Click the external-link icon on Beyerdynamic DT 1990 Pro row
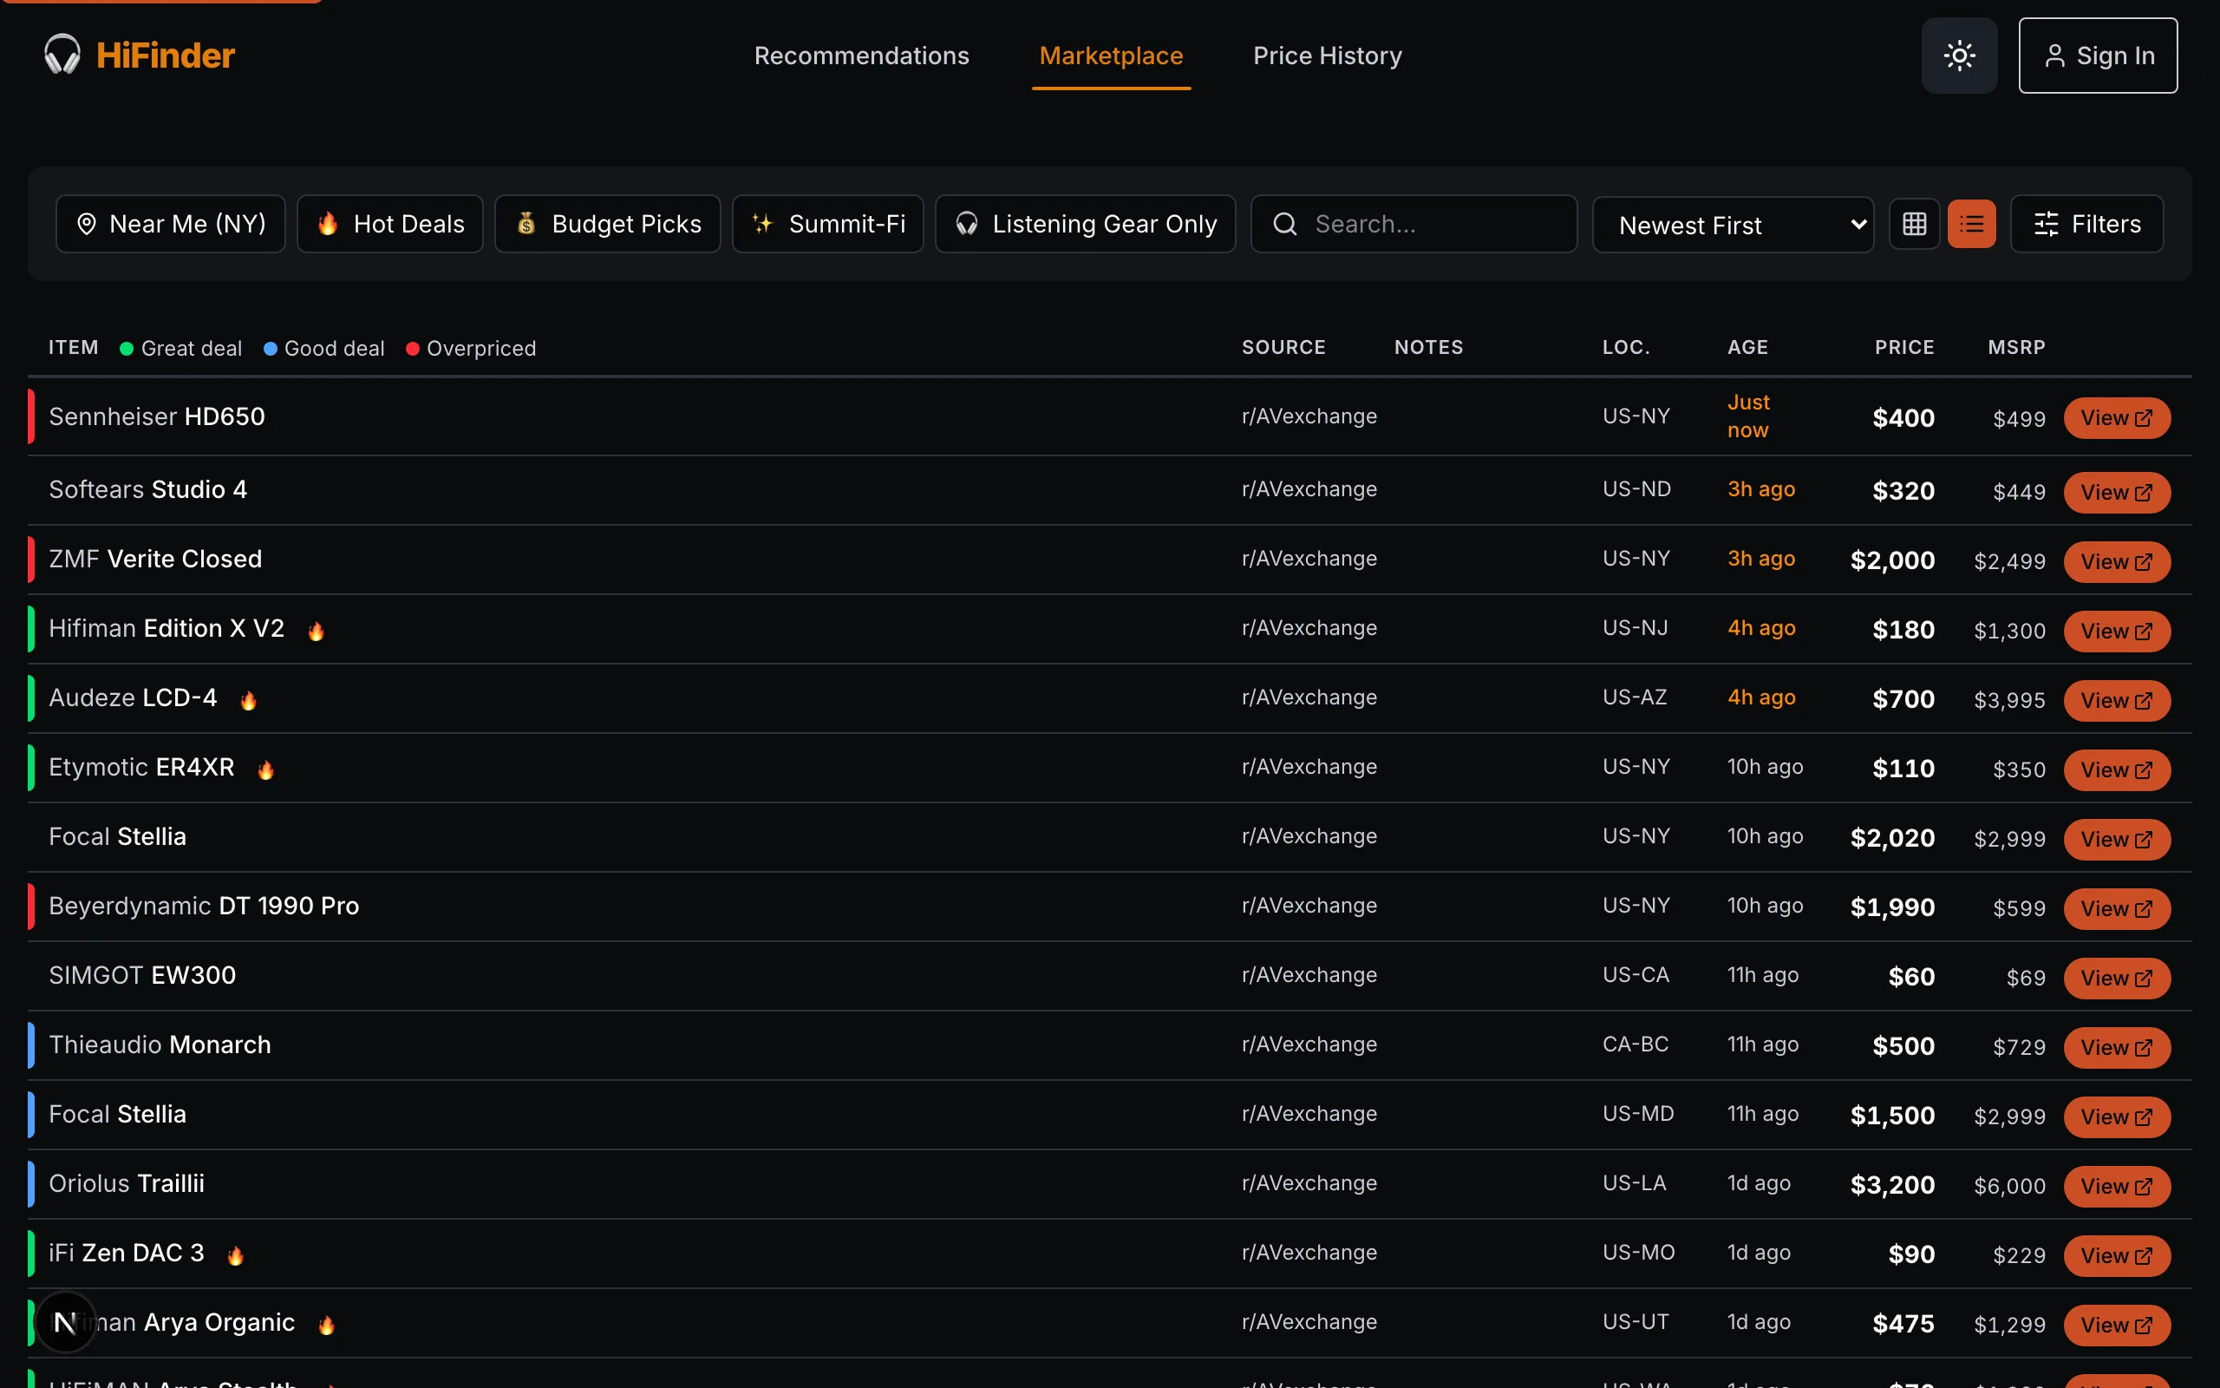The image size is (2220, 1388). [x=2143, y=909]
